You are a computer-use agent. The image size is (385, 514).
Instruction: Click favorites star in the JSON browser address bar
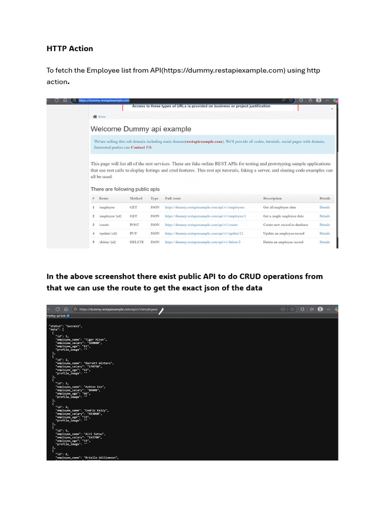[292, 309]
